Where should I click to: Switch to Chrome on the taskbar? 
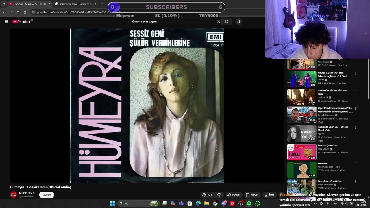point(215,203)
